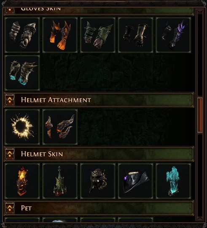
Task: Equip the golden lightning halo attachment
Action: click(22, 127)
